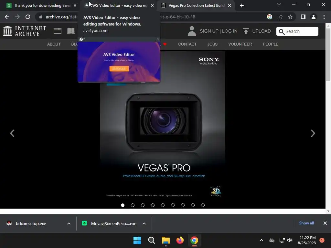Share this page via address bar icon

pos(280,17)
